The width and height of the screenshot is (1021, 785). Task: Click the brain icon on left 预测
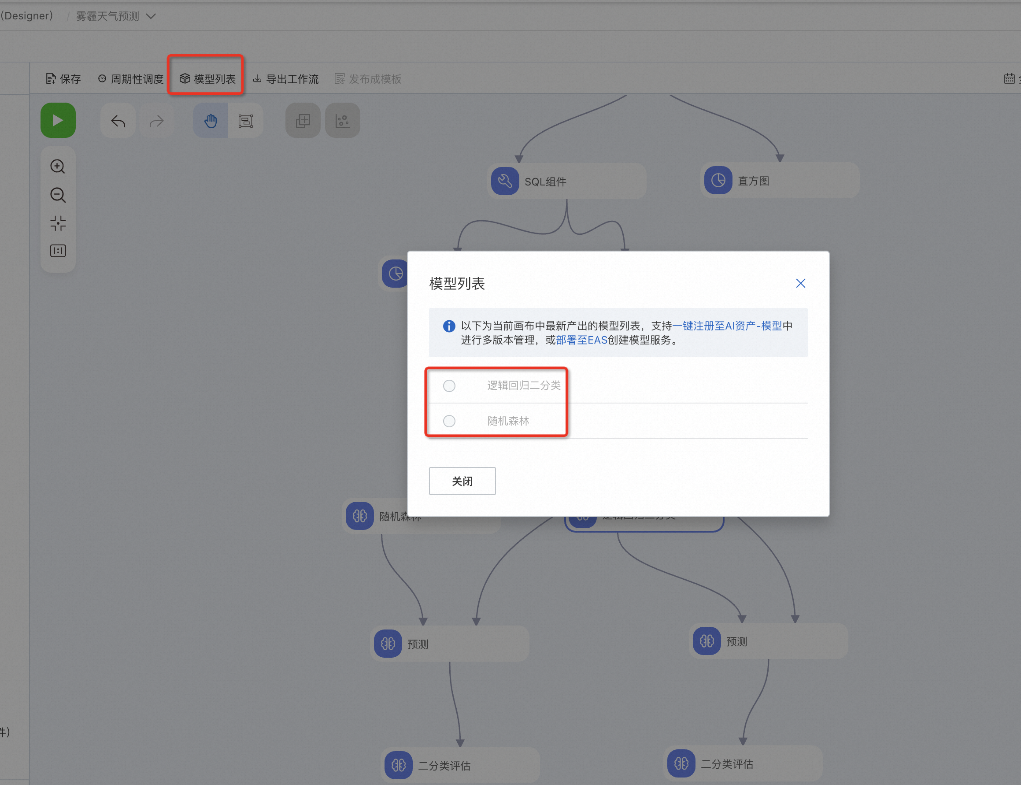[388, 644]
